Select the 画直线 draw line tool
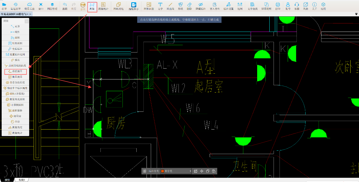 [170, 6]
